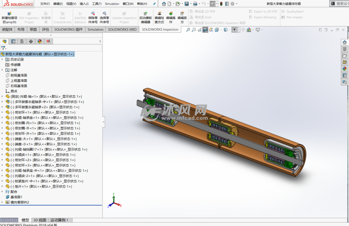Print using the printer icon
349x226 pixels.
click(x=195, y=4)
